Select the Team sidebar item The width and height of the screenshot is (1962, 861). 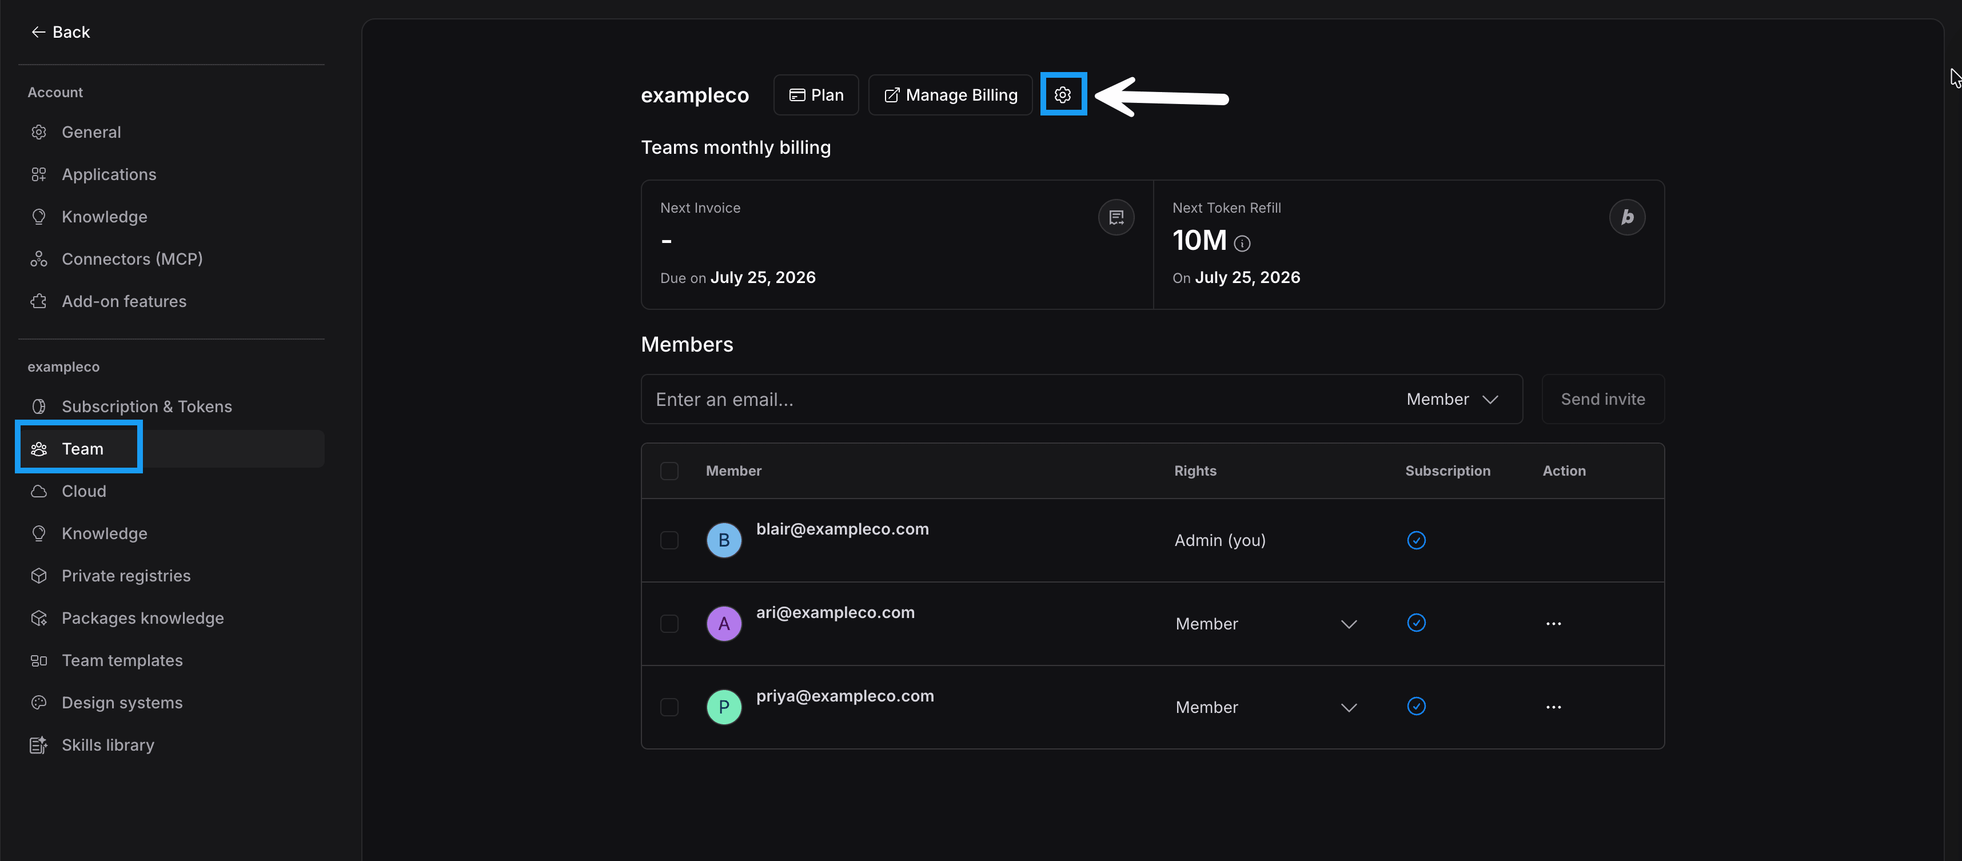172,449
